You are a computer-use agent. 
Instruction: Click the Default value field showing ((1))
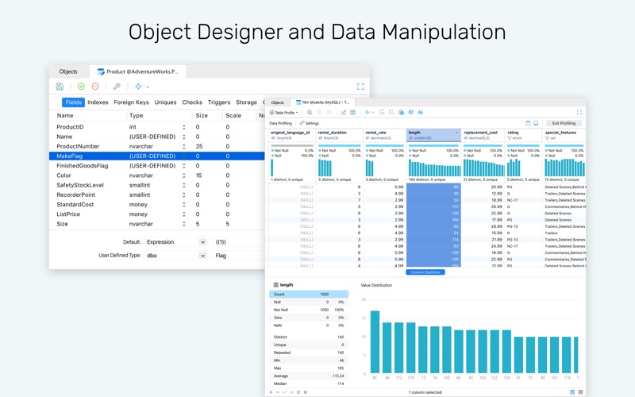point(239,242)
